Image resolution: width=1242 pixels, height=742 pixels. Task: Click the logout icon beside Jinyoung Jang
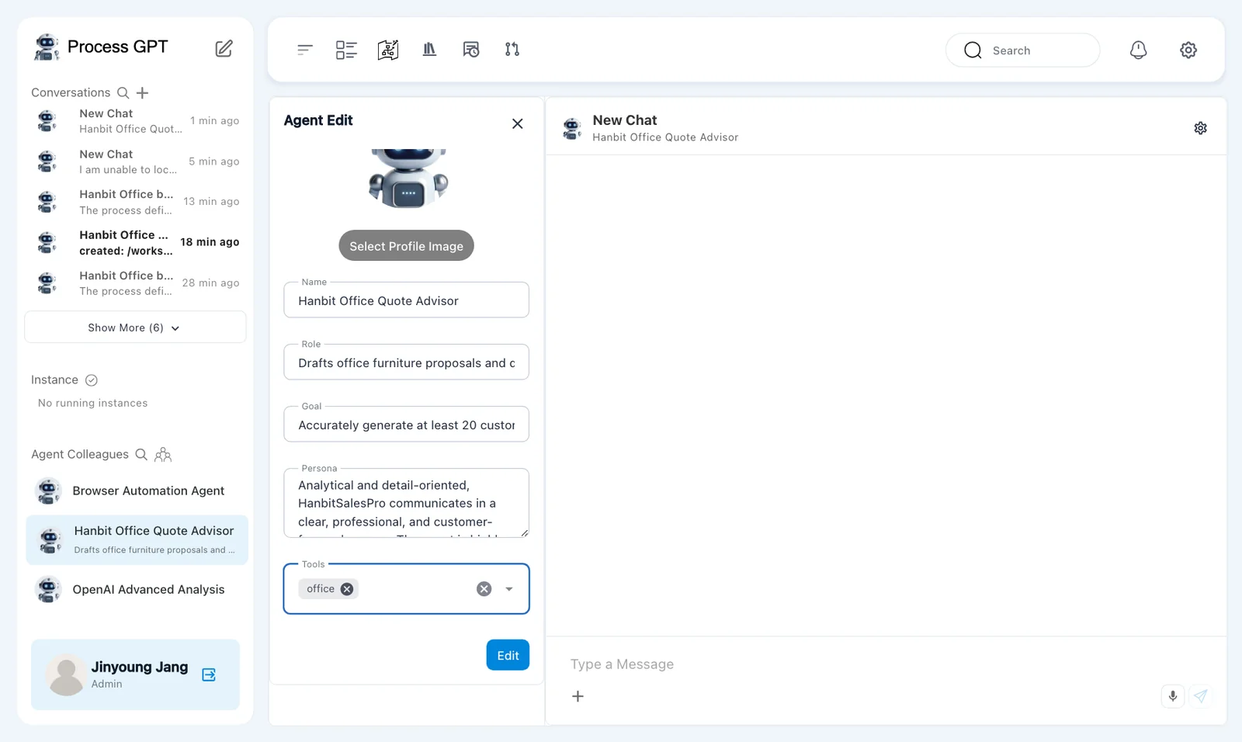point(209,674)
